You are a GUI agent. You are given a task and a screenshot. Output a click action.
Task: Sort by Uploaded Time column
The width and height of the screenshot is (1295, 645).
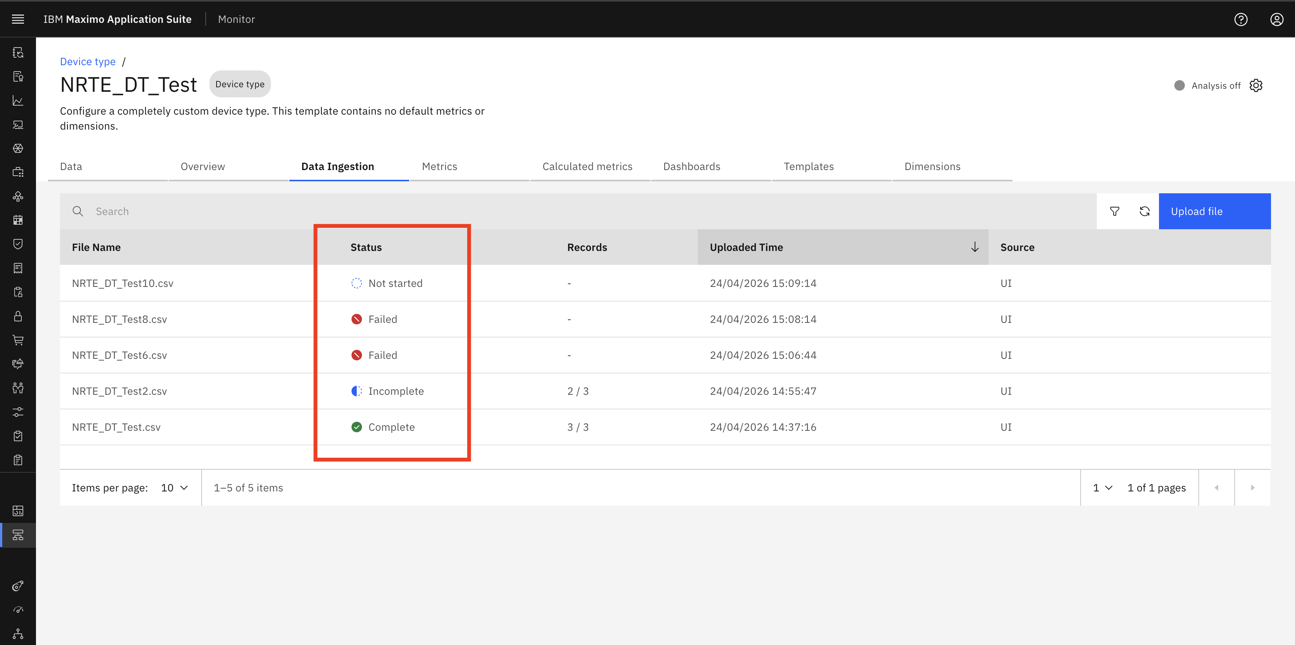(843, 247)
